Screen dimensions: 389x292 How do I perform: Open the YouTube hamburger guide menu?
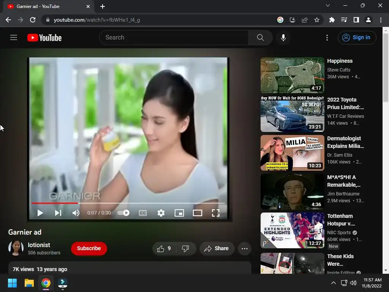click(14, 38)
